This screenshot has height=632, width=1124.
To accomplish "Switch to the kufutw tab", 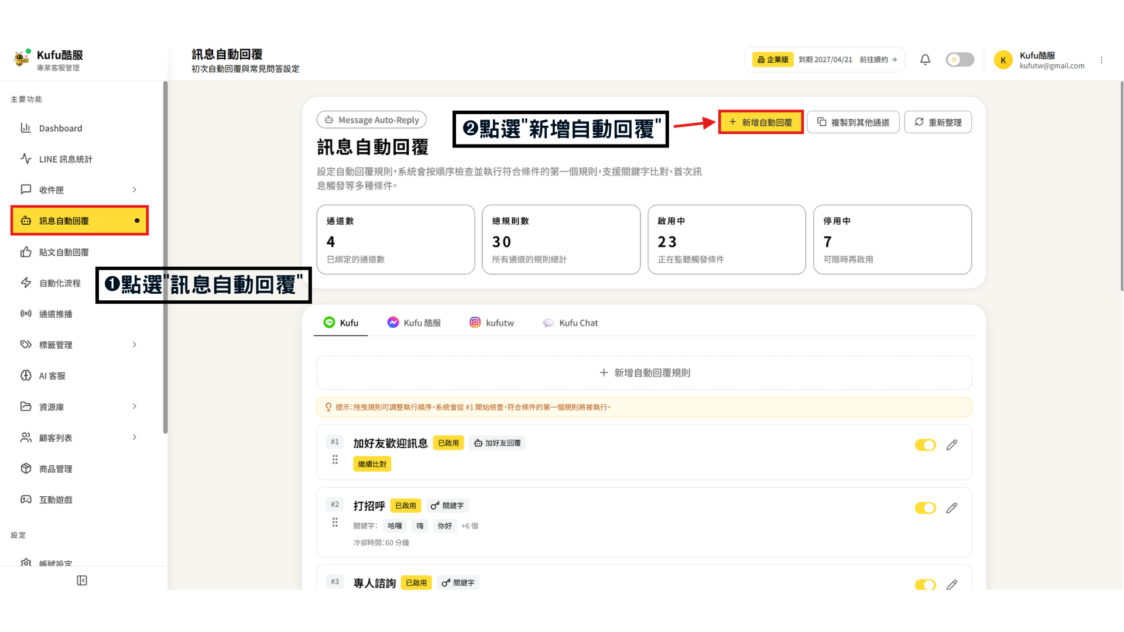I will 492,323.
